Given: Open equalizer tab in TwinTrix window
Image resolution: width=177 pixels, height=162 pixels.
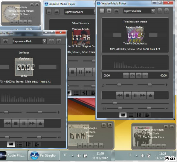Looking at the screenshot, I should 139,115.
